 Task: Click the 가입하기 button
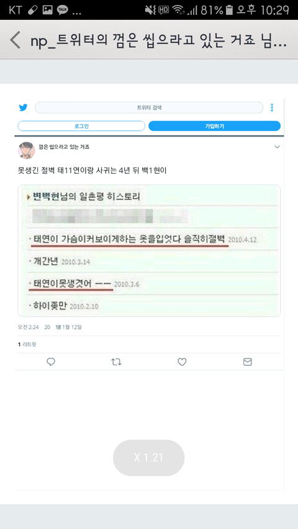(x=215, y=126)
